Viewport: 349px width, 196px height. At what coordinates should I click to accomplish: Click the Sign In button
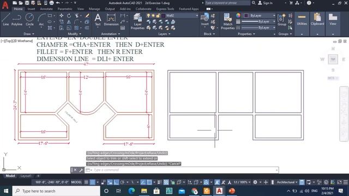(x=266, y=3)
